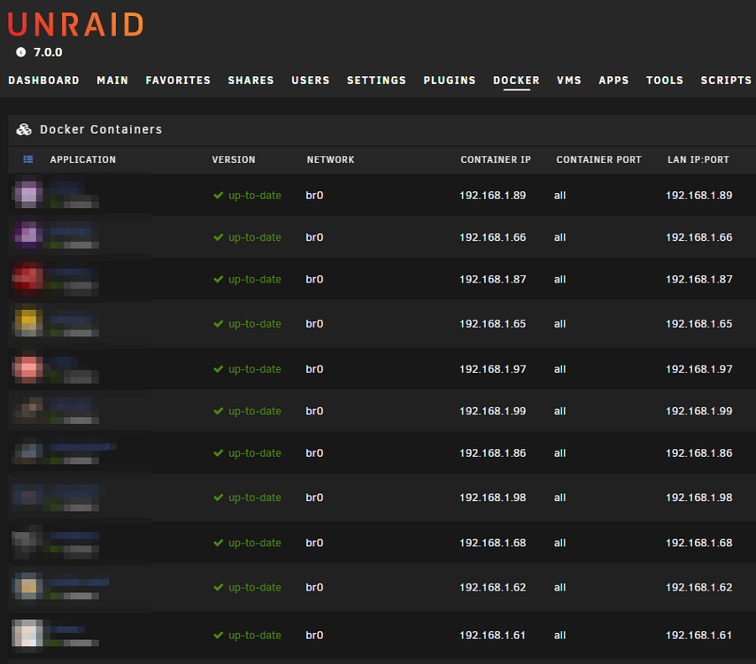756x664 pixels.
Task: Toggle the list view icon beside Application header
Action: click(28, 159)
